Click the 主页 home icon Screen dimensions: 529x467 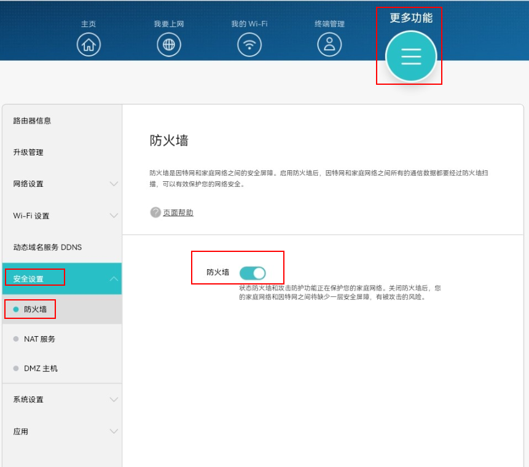pos(88,44)
